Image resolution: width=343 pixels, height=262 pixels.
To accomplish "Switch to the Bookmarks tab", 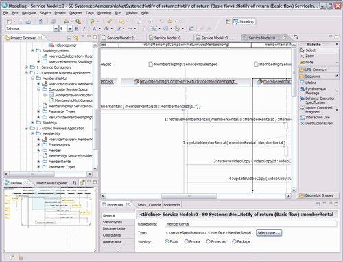I will pos(171,205).
